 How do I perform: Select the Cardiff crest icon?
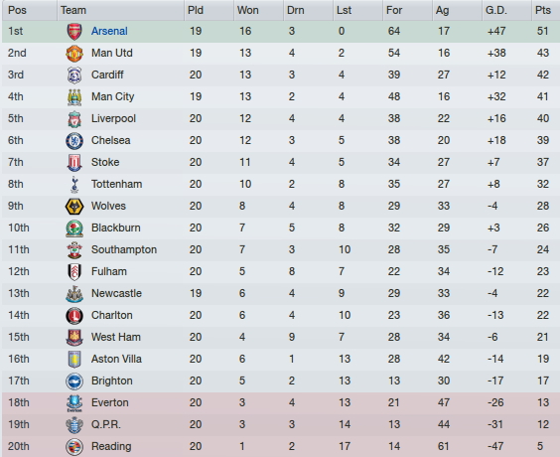[74, 76]
